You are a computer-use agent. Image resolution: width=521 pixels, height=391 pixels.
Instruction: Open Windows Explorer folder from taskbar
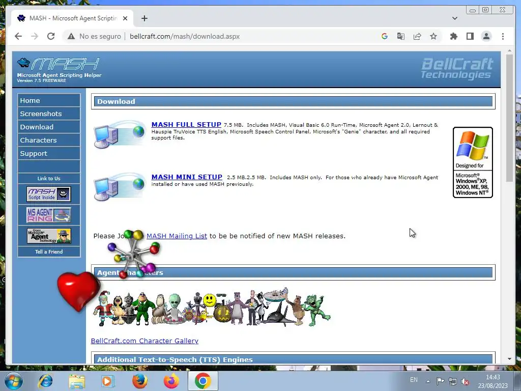pyautogui.click(x=77, y=381)
